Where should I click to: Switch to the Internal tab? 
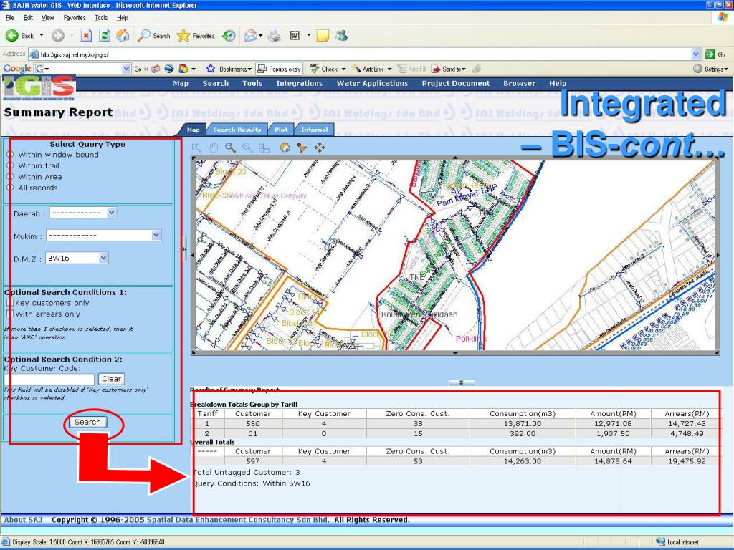[314, 130]
